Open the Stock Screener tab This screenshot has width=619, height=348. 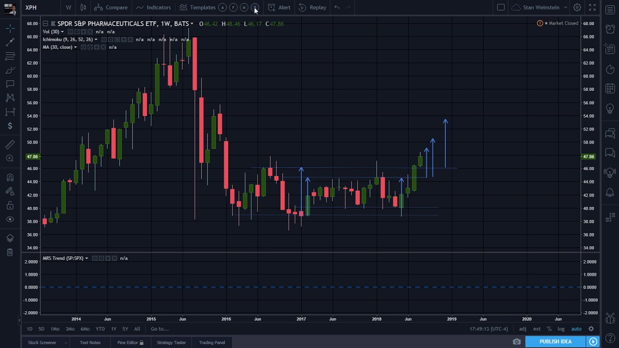click(42, 343)
